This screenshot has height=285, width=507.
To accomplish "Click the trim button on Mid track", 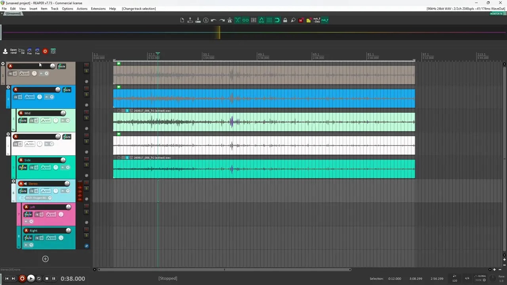I will (45, 120).
